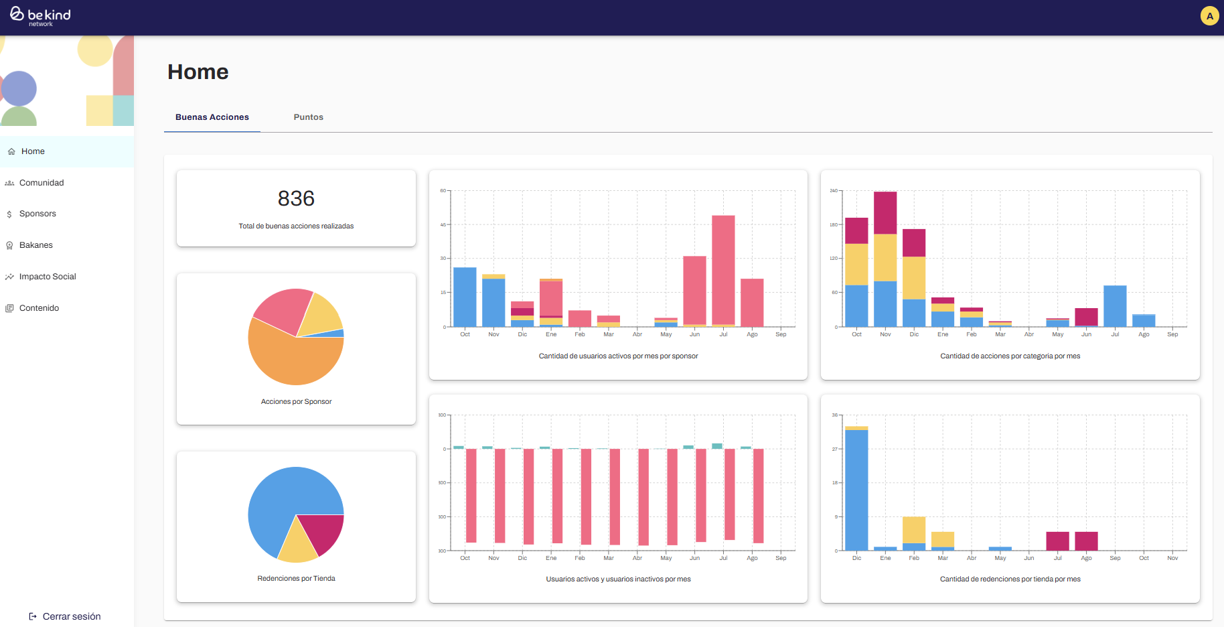1224x627 pixels.
Task: Select the 836 total buenas acciones card
Action: point(296,208)
